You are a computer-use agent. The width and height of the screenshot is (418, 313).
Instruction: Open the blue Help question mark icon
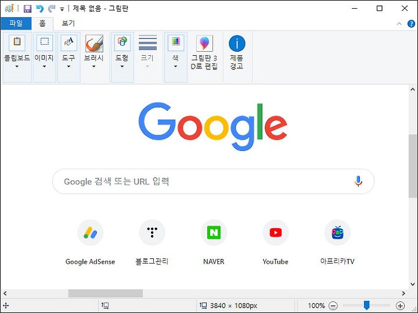click(411, 24)
